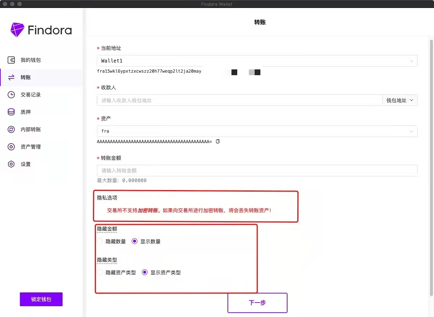Click the 隐藏类型 dotted label
This screenshot has height=317, width=434.
tap(107, 260)
